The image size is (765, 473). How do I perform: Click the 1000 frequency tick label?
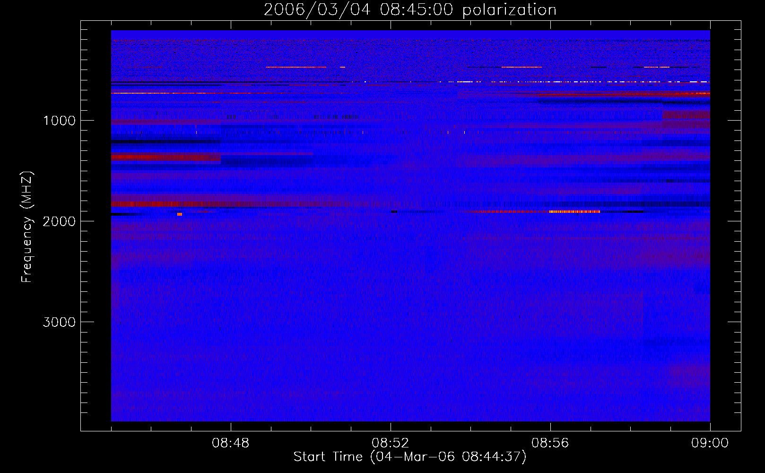coord(59,121)
